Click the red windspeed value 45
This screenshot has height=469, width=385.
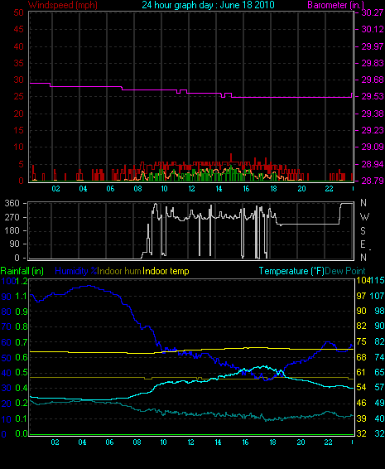(x=18, y=29)
